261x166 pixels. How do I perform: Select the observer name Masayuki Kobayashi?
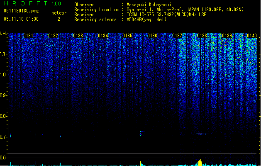click(149, 5)
